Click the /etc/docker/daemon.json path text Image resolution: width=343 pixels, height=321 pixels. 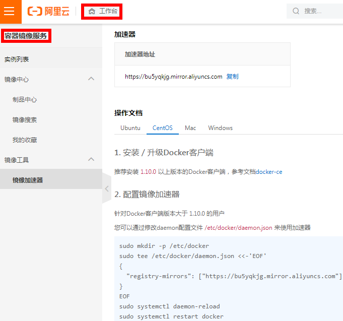(238, 228)
